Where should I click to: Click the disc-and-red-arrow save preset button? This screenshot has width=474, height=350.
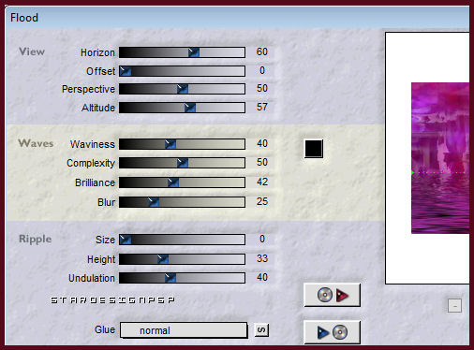coord(333,295)
